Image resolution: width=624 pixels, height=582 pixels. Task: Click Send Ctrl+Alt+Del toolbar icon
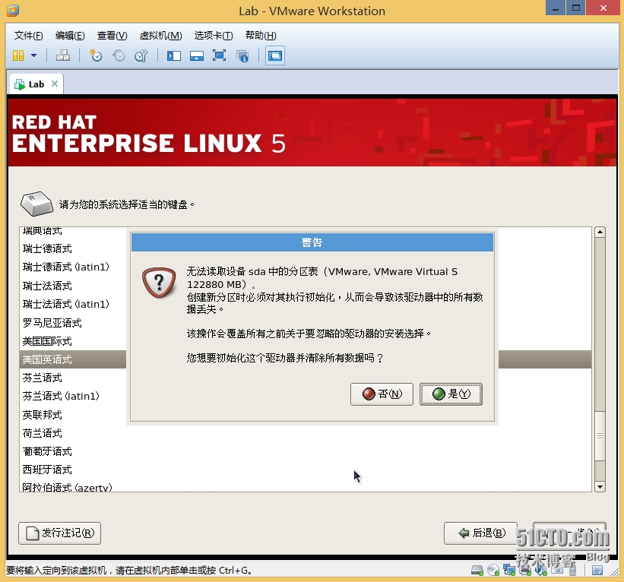(63, 55)
